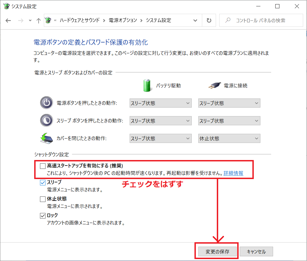Image resolution: width=307 pixels, height=261 pixels.
Task: Open plugged-in dropdown for lid close action
Action: coord(229,139)
